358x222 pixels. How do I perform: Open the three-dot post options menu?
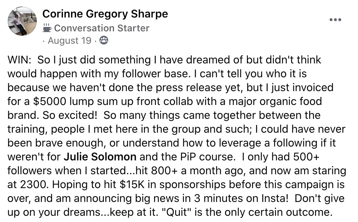point(335,20)
